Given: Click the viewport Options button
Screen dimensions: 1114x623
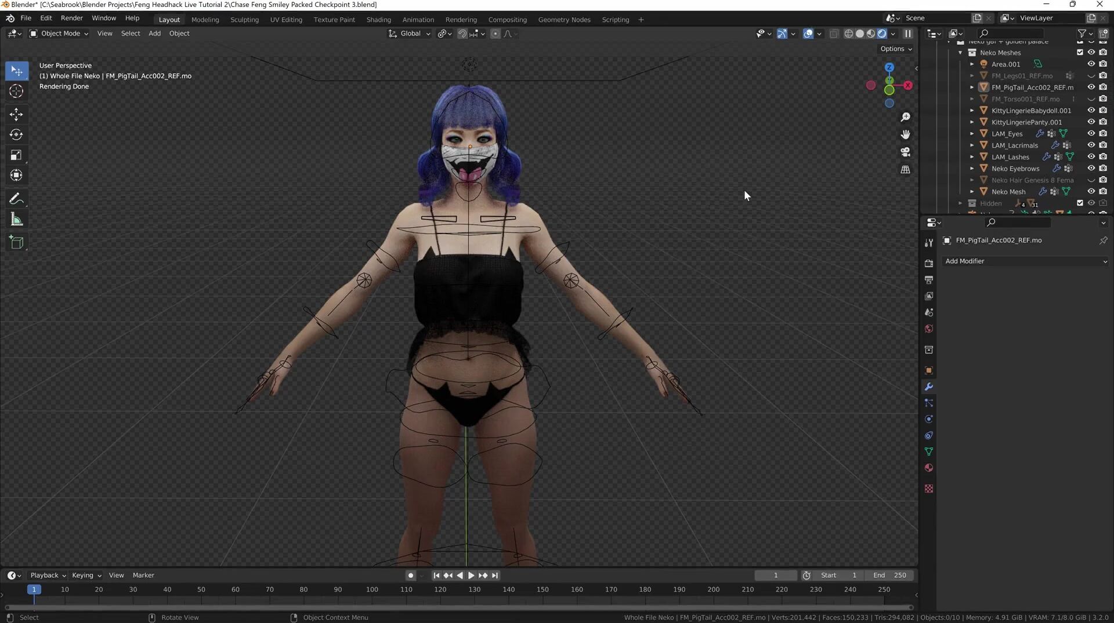Looking at the screenshot, I should [896, 49].
